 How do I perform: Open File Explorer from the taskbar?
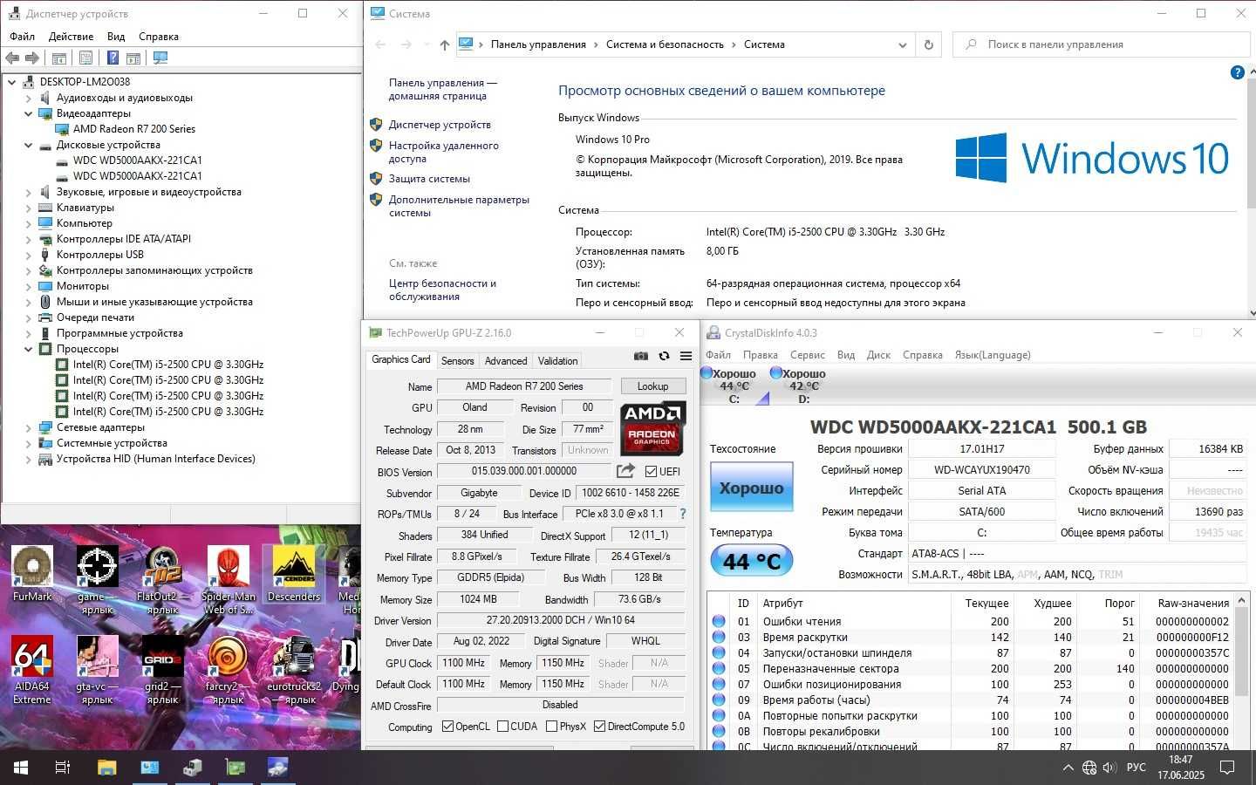click(106, 768)
